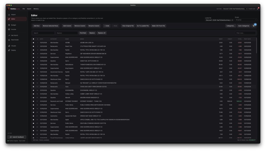Image resolution: width=266 pixels, height=151 pixels.
Task: Click the Add Row button
Action: (x=37, y=26)
